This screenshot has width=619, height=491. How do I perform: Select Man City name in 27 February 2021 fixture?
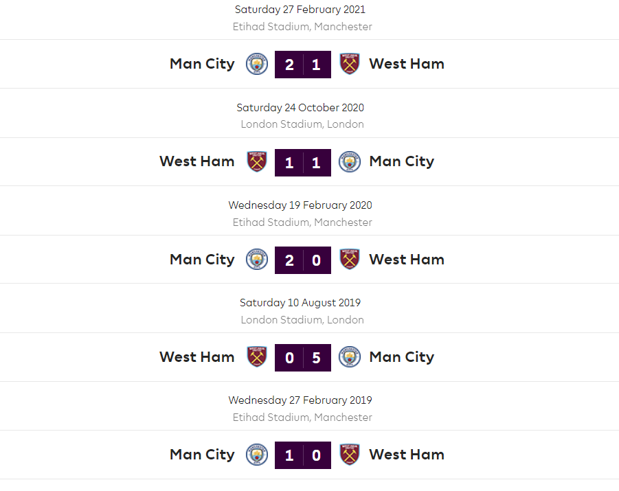point(202,64)
